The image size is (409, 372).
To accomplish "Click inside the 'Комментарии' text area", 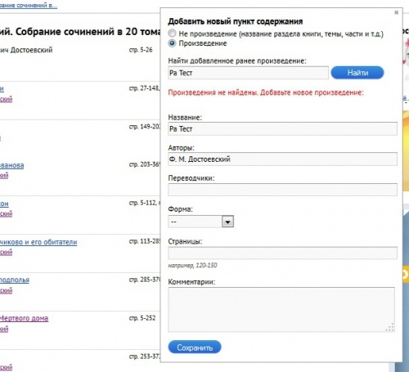I will tap(281, 309).
